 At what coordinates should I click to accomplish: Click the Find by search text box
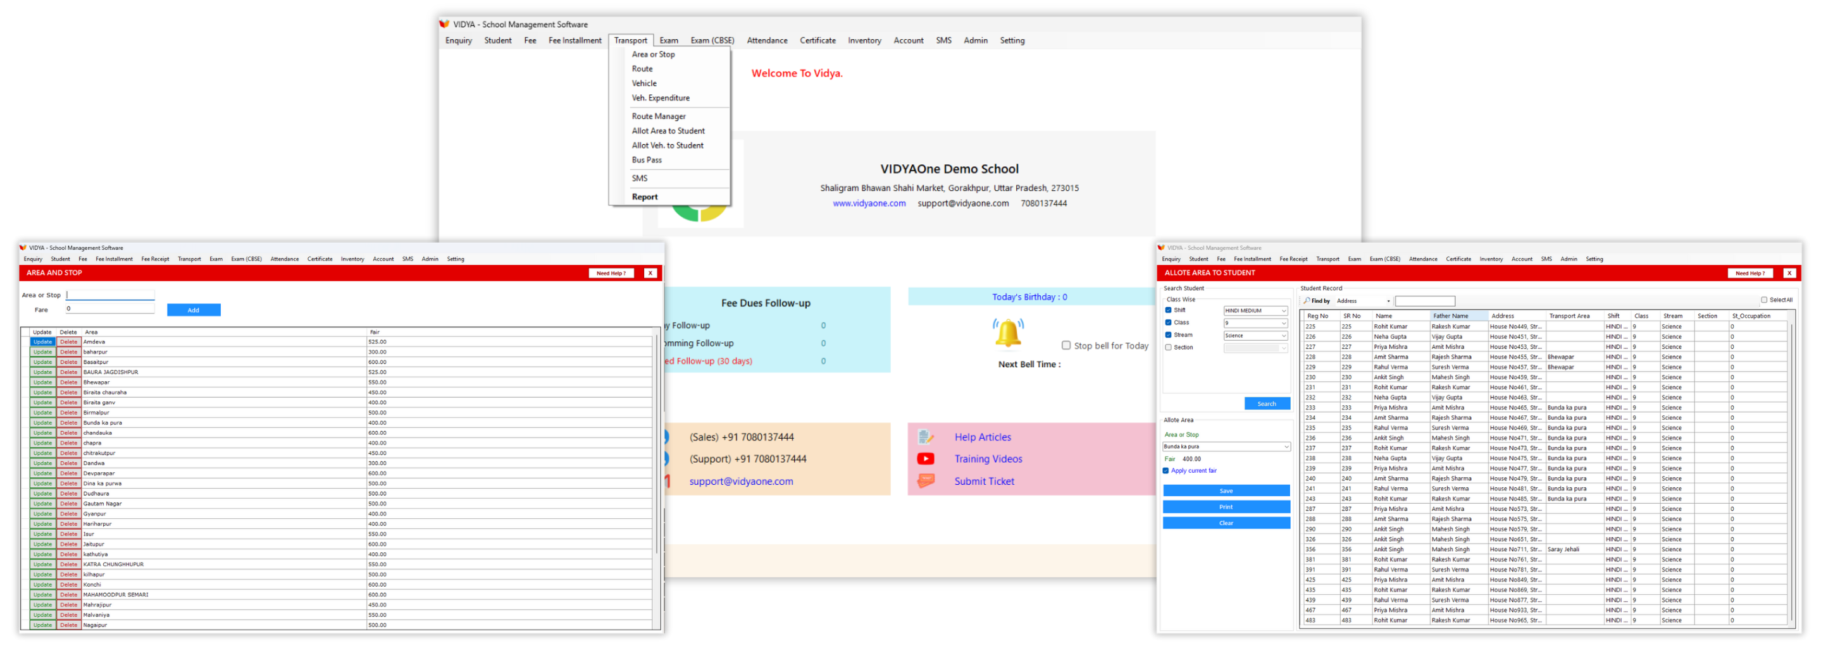coord(1424,301)
